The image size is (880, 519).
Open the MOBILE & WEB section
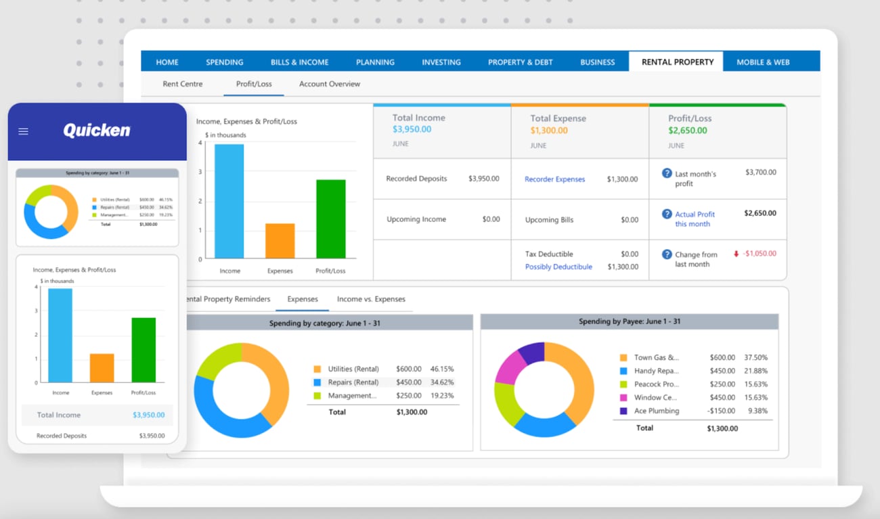click(x=764, y=62)
